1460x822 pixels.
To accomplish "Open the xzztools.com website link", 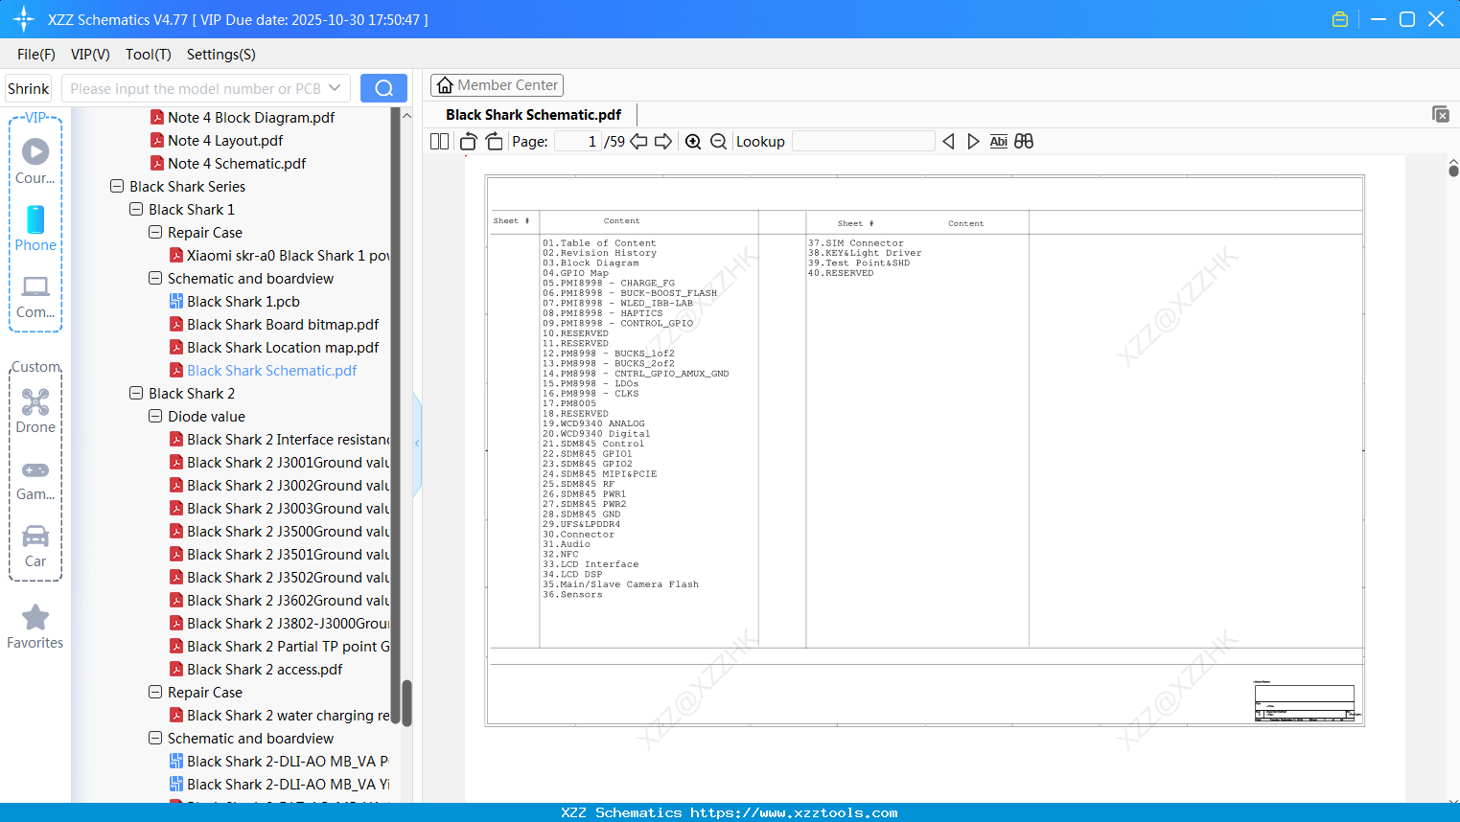I will point(794,812).
